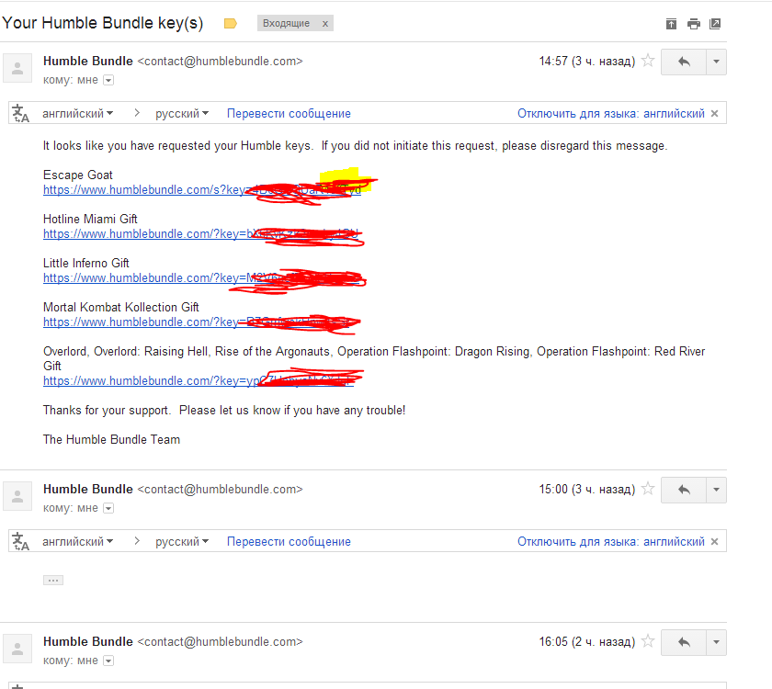
Task: Click Отключить для языка: английский, 14:57 message
Action: [611, 114]
